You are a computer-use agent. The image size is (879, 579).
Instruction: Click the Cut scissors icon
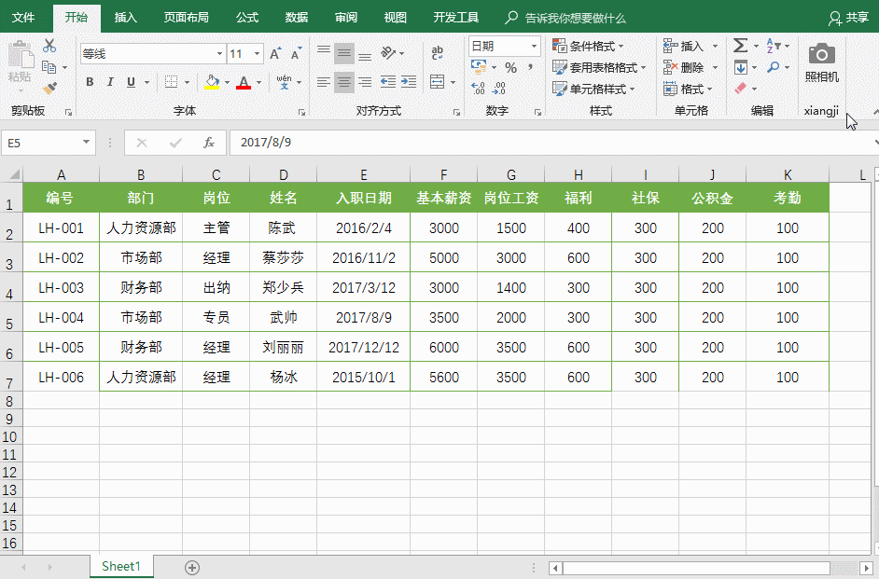[x=49, y=46]
